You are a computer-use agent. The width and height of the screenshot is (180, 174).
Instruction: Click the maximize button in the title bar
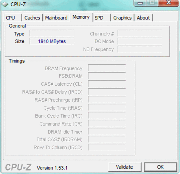pos(152,3)
